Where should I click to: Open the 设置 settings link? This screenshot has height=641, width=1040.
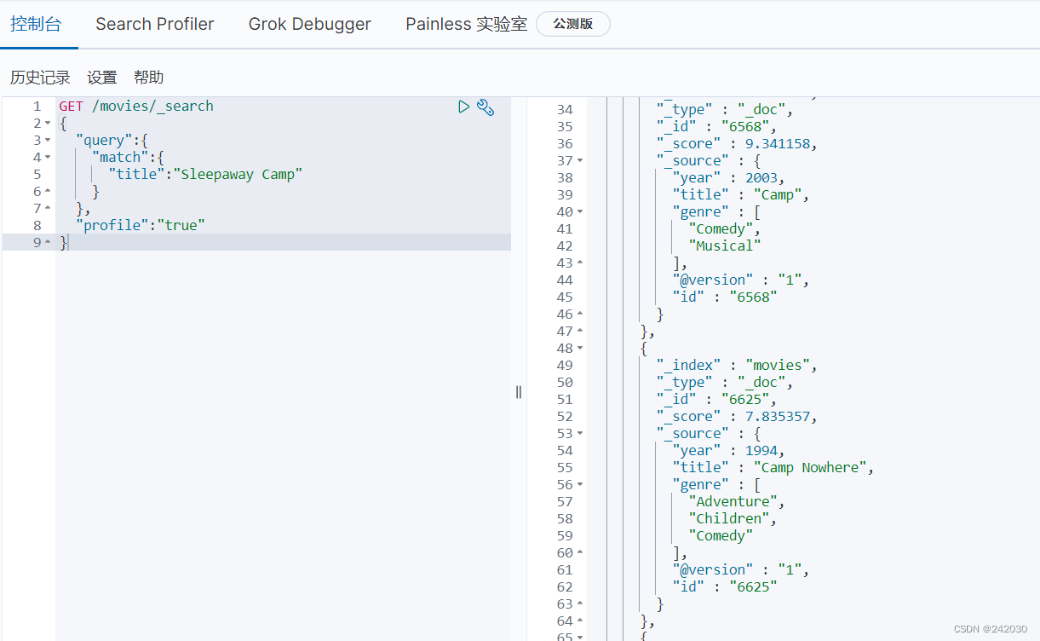[102, 78]
